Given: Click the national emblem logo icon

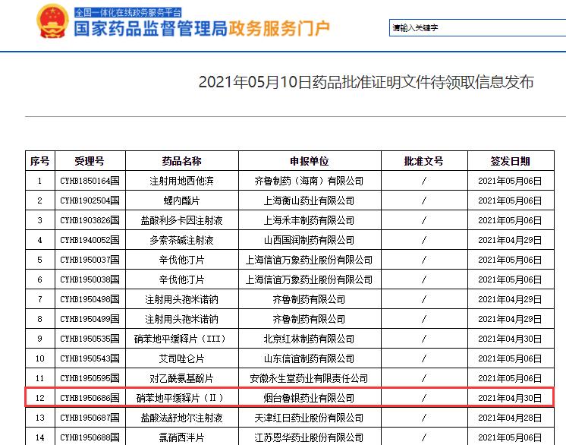Looking at the screenshot, I should [x=52, y=21].
